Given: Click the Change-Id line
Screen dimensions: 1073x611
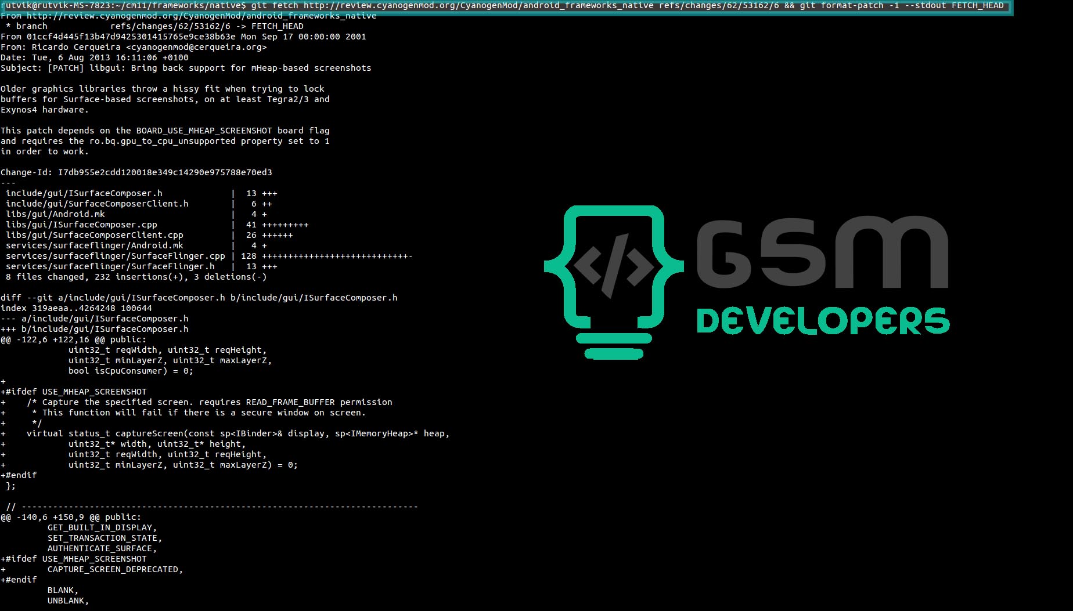Looking at the screenshot, I should [136, 172].
